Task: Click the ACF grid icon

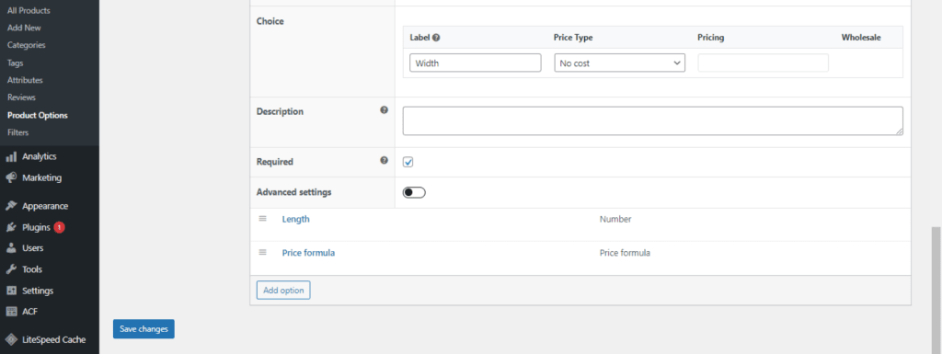Action: point(11,312)
